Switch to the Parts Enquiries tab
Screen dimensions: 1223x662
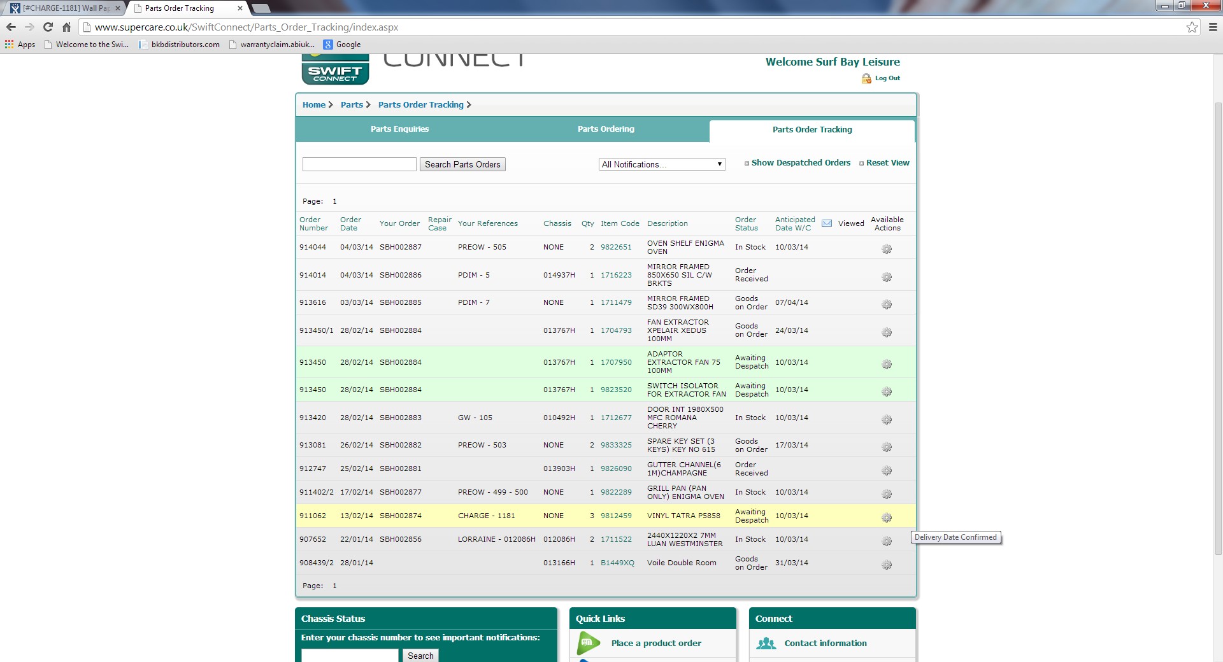tap(399, 129)
